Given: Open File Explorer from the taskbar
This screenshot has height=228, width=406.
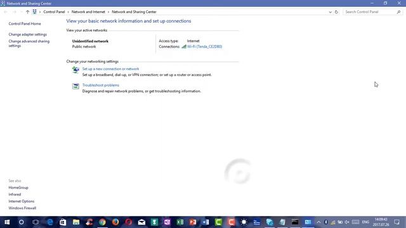Looking at the screenshot, I should pos(76,222).
